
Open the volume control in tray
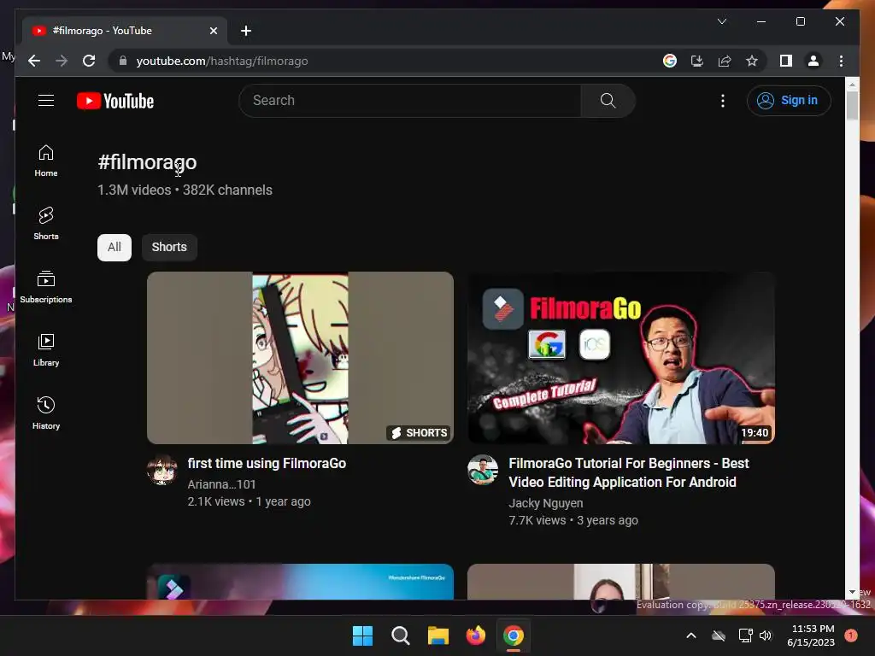click(766, 635)
